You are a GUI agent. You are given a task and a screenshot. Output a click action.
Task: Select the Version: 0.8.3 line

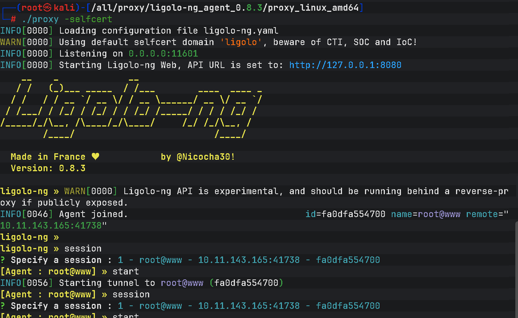[48, 168]
